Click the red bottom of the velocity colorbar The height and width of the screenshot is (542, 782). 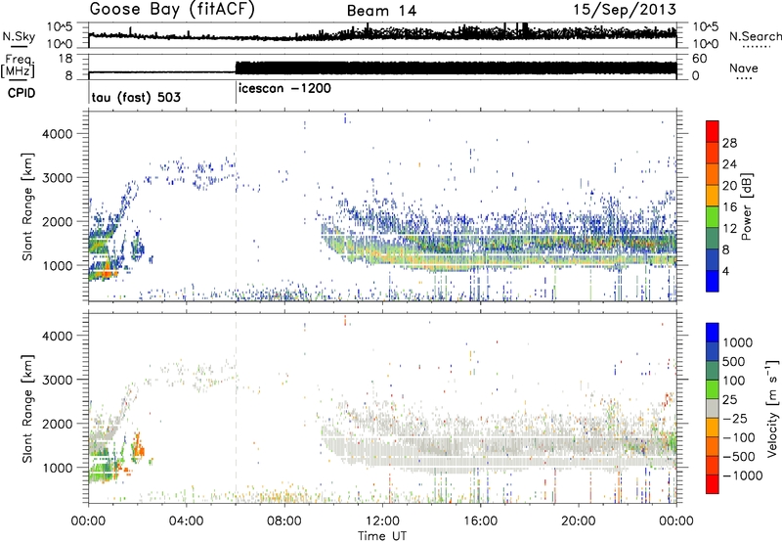pos(713,484)
